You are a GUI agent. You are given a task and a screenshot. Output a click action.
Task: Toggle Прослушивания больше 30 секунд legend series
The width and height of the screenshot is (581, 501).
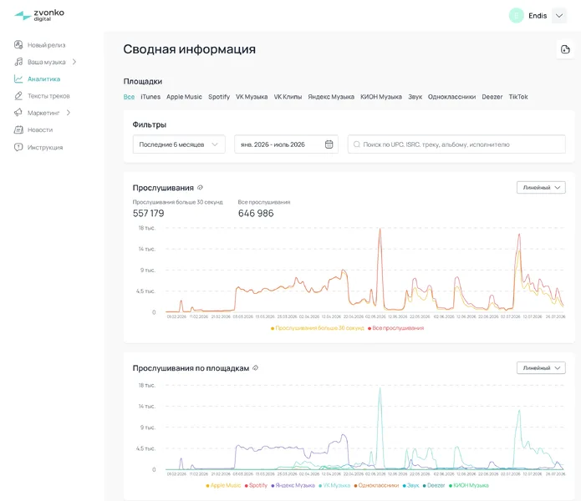pos(318,328)
